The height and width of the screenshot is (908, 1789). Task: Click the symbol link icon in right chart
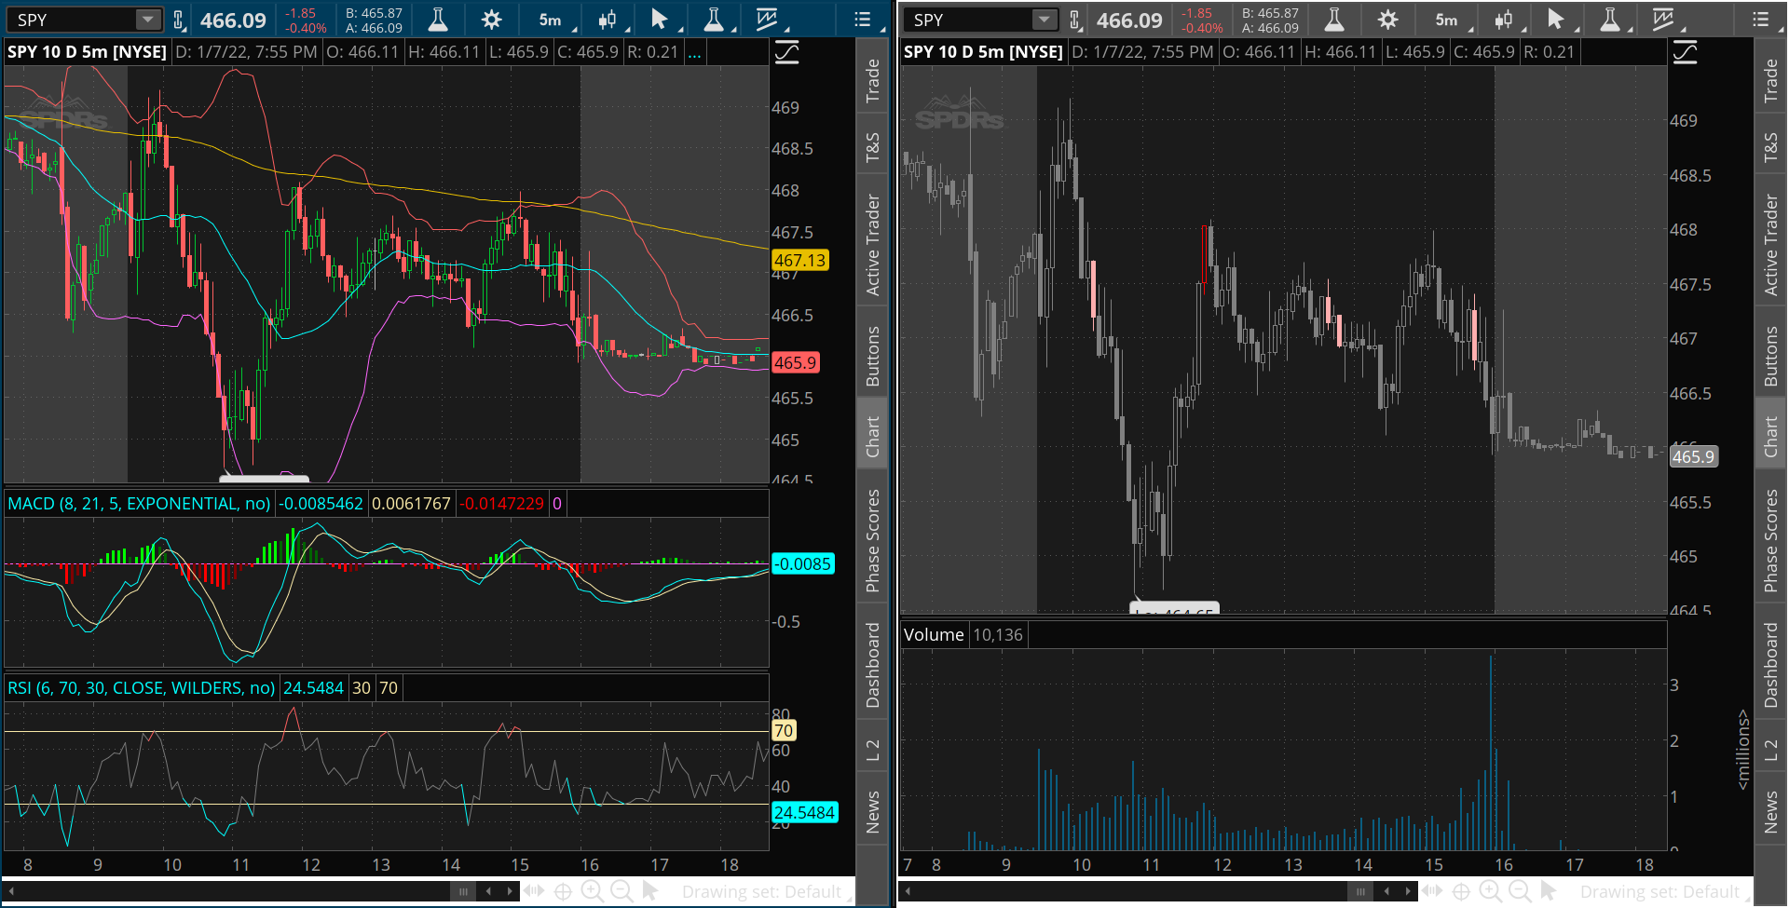click(1074, 20)
